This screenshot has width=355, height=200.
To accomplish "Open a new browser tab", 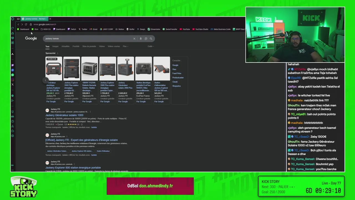I will point(50,19).
